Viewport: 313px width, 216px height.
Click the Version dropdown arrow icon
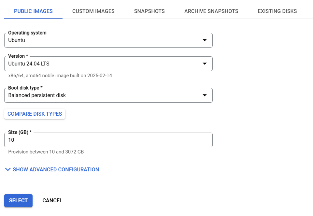click(205, 64)
